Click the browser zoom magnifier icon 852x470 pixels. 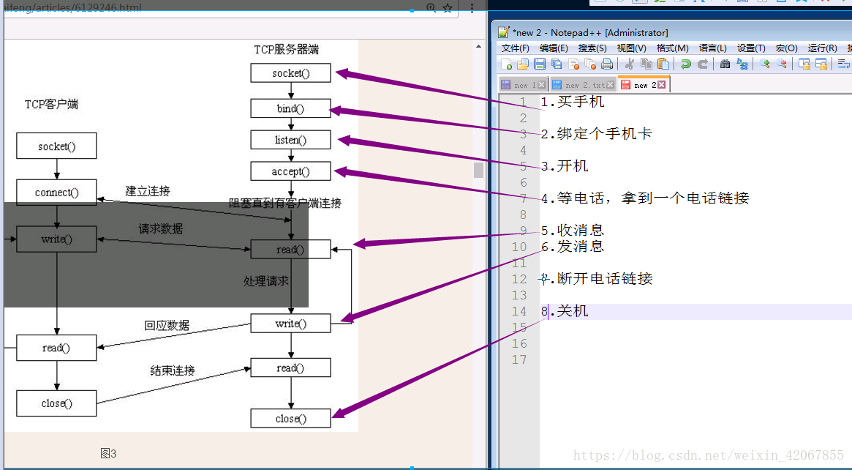[431, 7]
